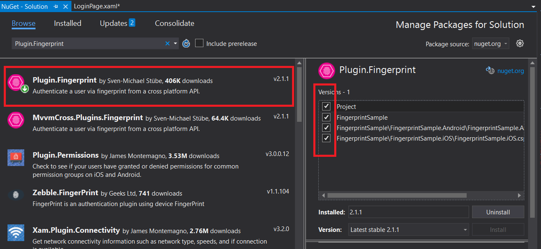541x249 pixels.
Task: Switch to the Consolidate tab
Action: pos(175,23)
